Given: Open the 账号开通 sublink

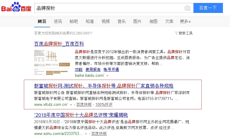Looking at the screenshot, I should (111, 69).
